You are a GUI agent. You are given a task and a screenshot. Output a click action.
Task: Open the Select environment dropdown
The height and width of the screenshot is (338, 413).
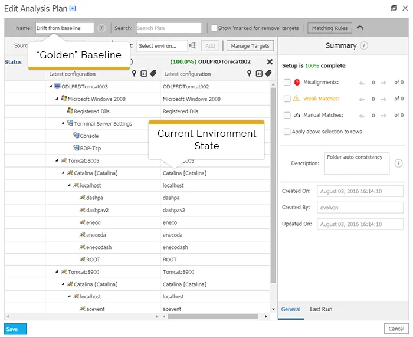(x=161, y=45)
